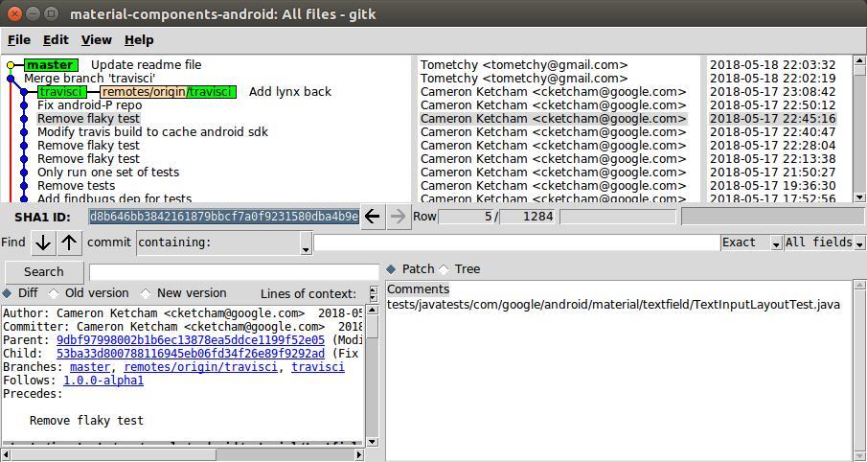Screen dimensions: 867x462
Task: Select the Old version radio button
Action: [x=54, y=293]
